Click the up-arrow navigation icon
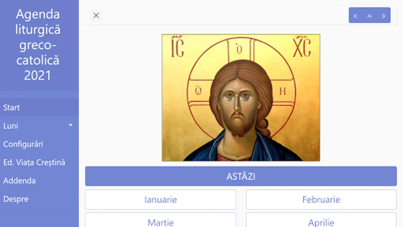 point(370,16)
